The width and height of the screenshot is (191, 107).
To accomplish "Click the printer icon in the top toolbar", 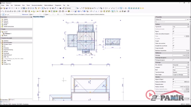I will click(x=60, y=8).
